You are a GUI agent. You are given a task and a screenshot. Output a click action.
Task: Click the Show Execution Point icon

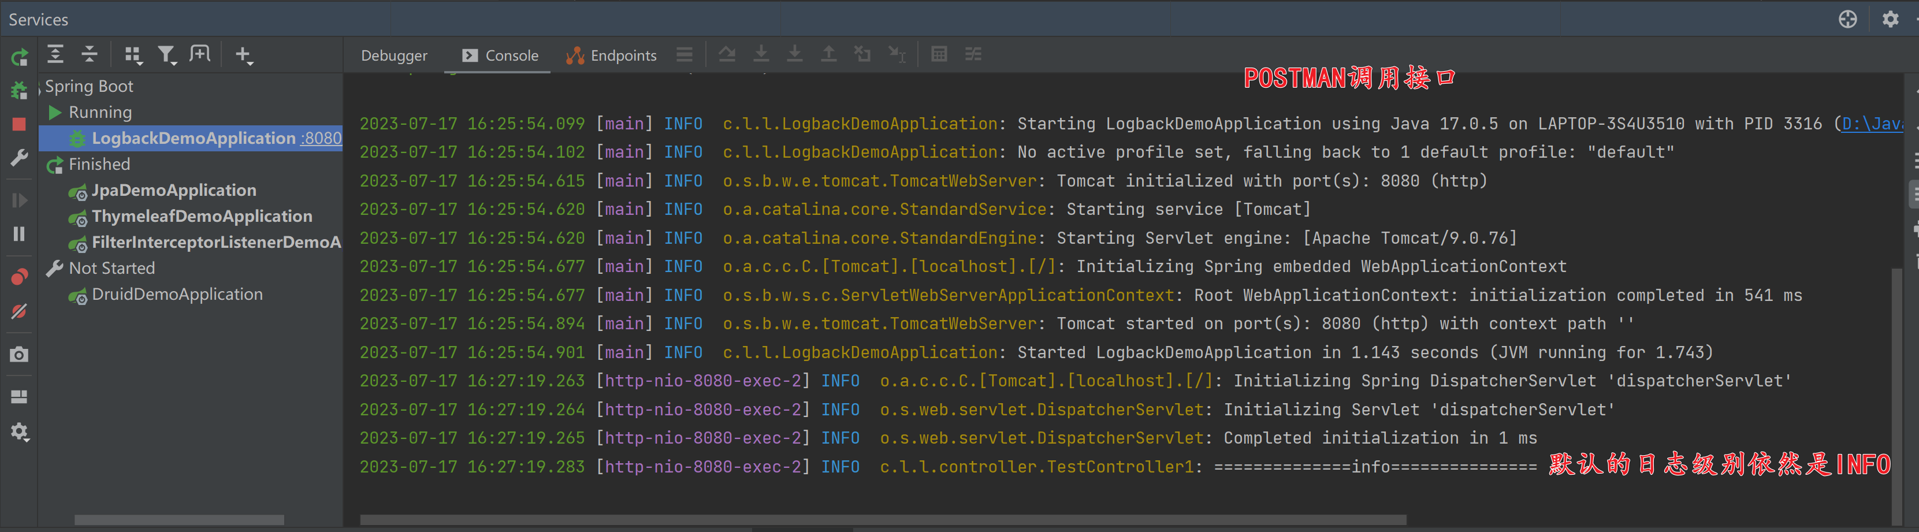coord(727,54)
